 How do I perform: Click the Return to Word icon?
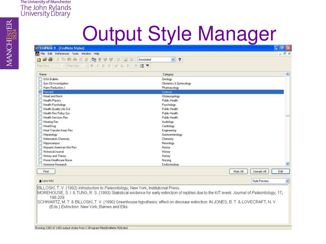[148, 66]
